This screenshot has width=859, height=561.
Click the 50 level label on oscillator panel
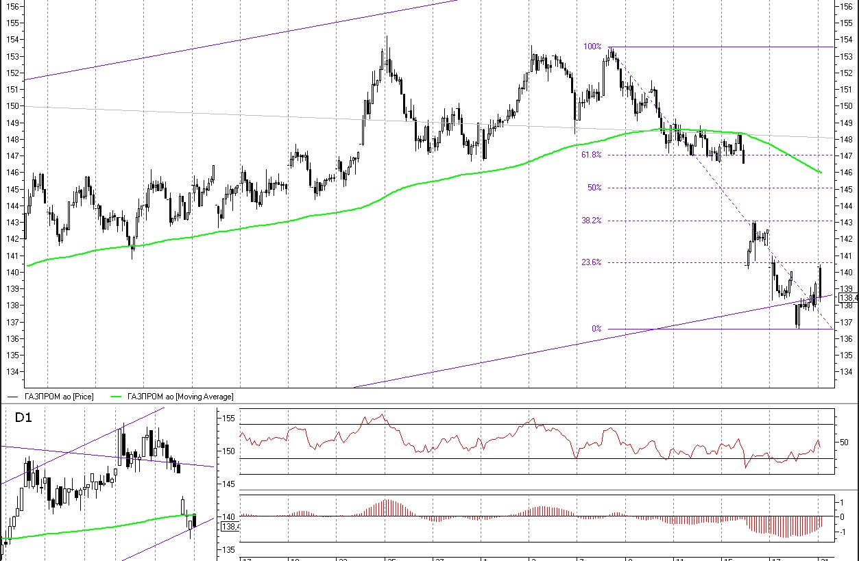[x=844, y=442]
